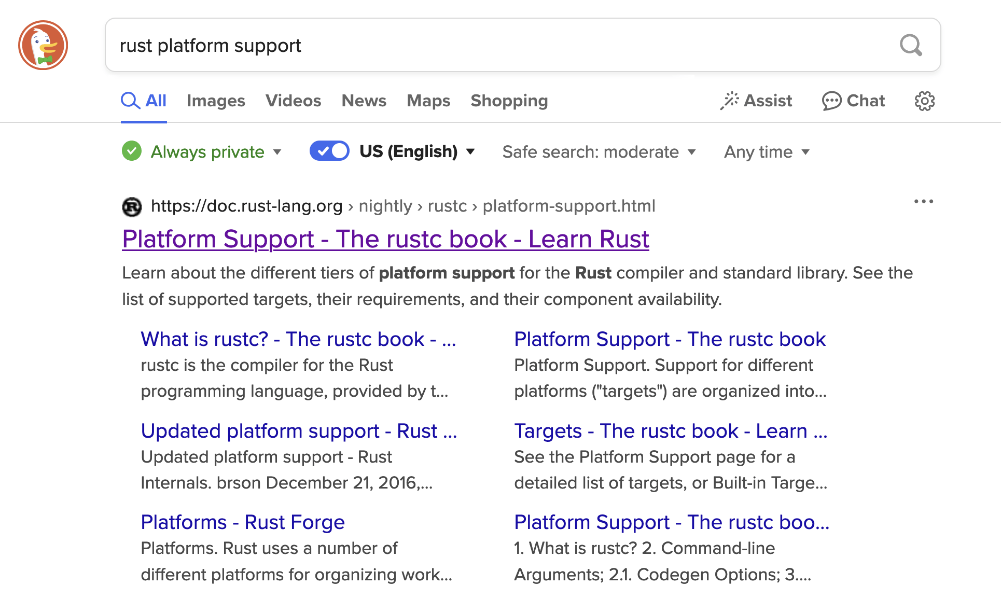Viewport: 1001px width, 613px height.
Task: Open settings via the gear icon
Action: click(x=924, y=101)
